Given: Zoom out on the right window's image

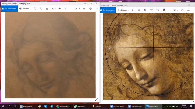Looking at the screenshot, I should click(x=139, y=10).
